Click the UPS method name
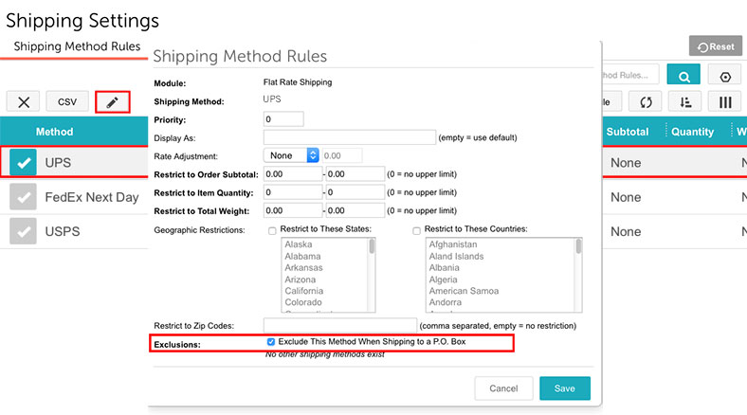 (x=58, y=163)
